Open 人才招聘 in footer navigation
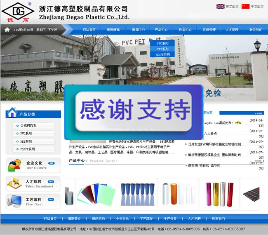Screen dimensions: 268x235 [194, 219]
